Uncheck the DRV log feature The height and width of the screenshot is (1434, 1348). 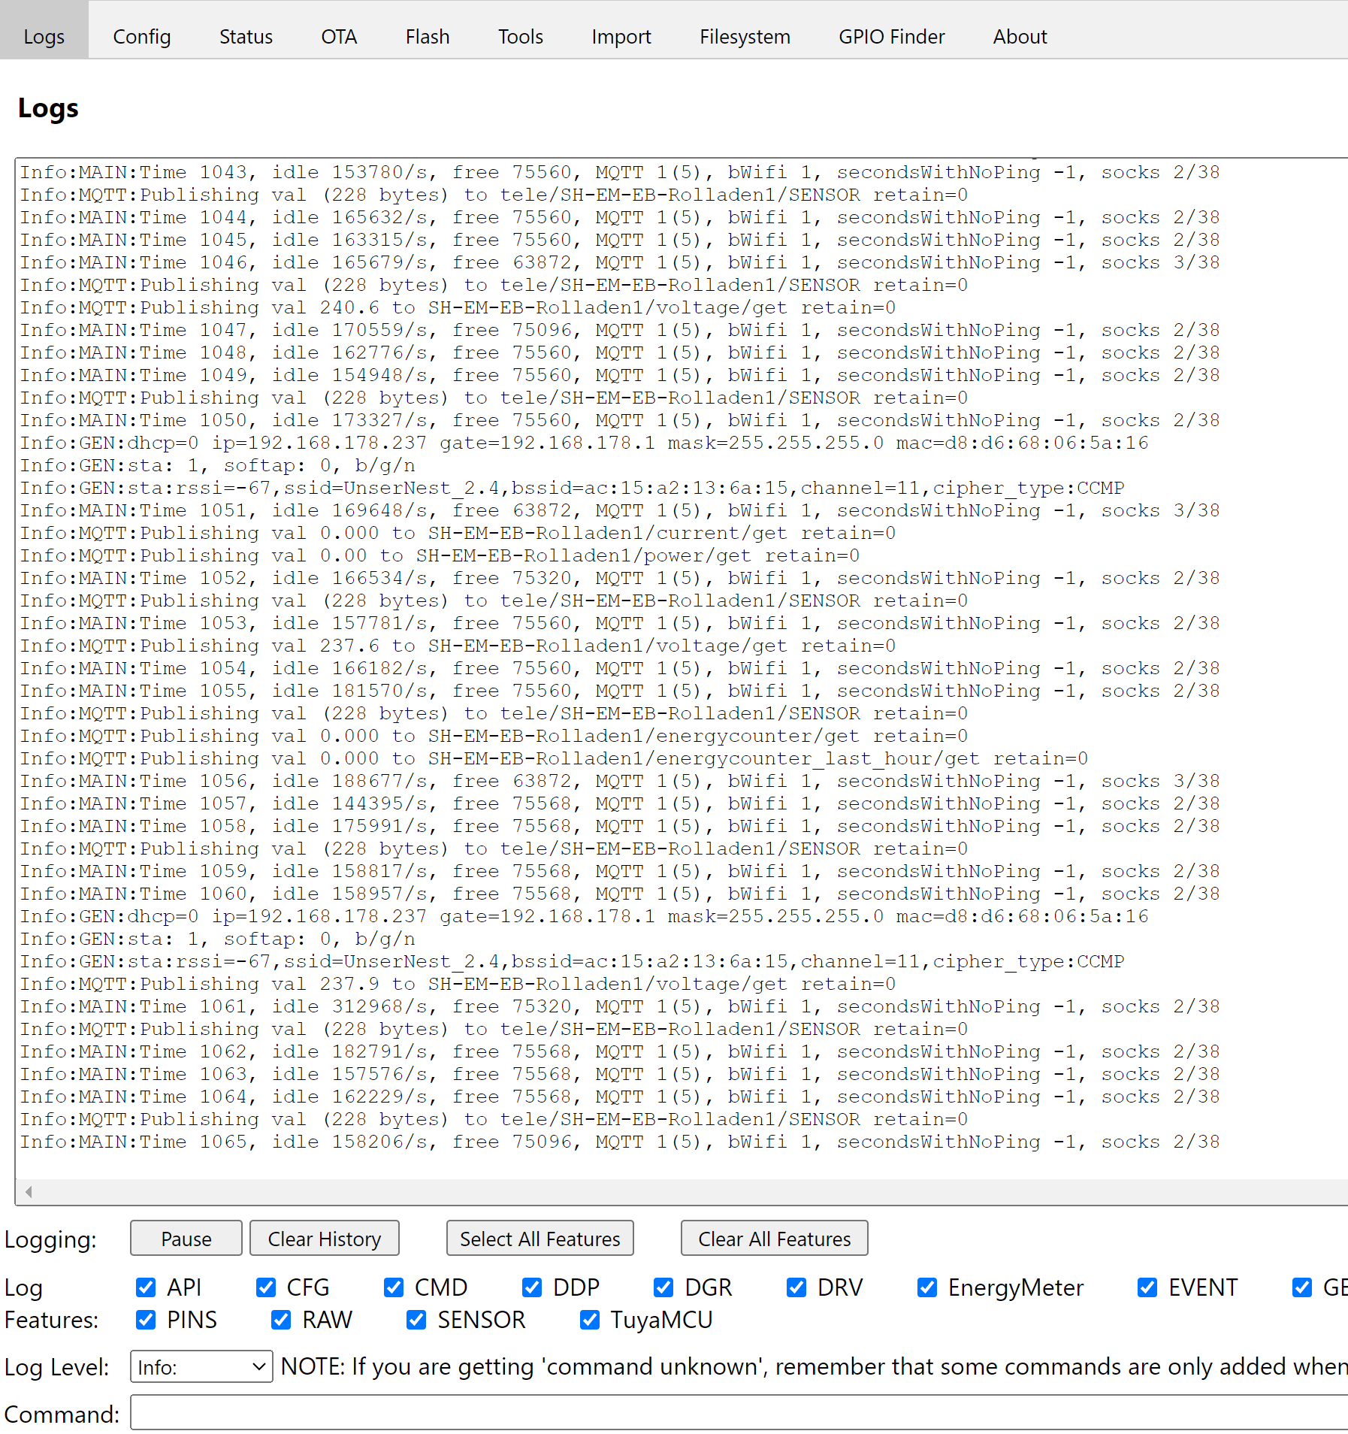pos(796,1287)
